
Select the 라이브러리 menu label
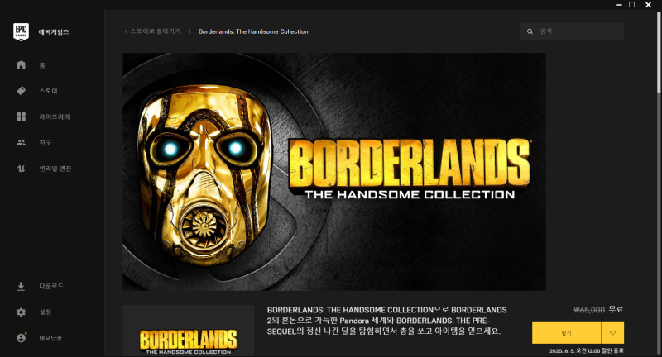coord(55,117)
